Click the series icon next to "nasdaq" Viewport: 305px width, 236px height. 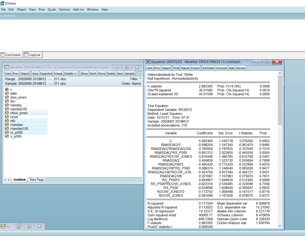coord(6,105)
